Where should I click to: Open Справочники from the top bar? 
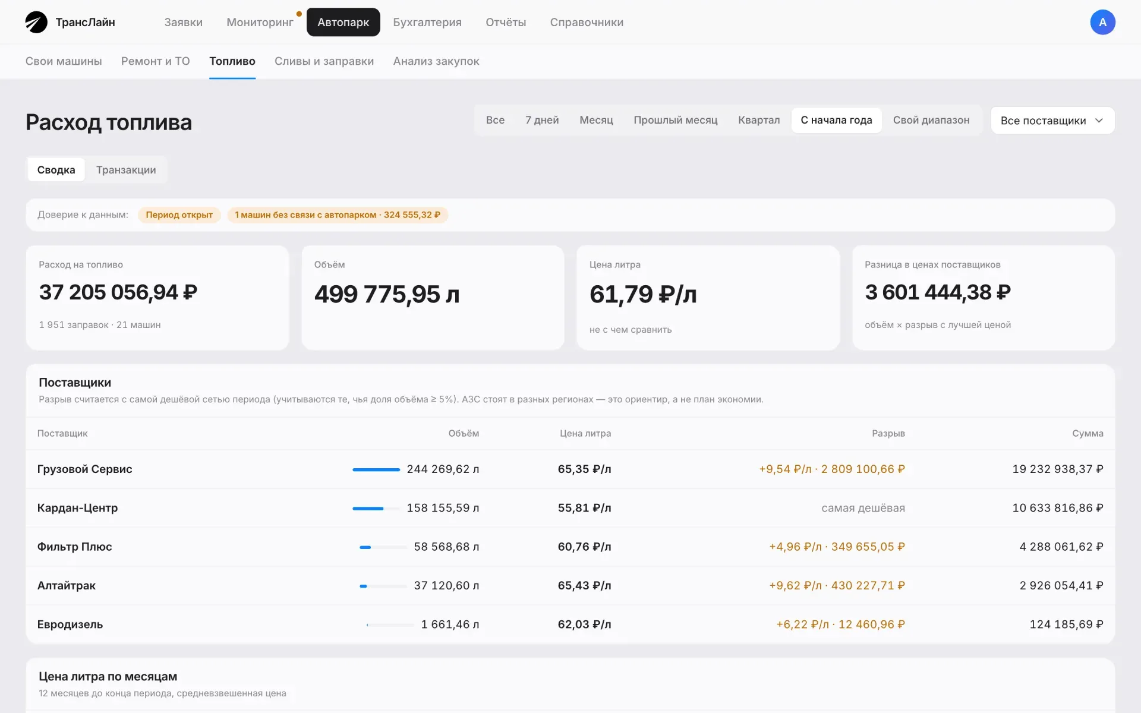click(x=587, y=23)
